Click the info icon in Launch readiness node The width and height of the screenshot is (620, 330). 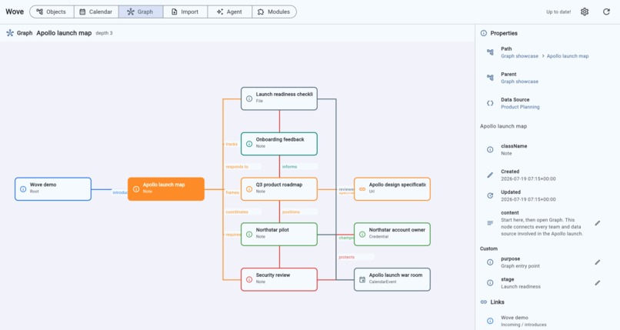pos(249,98)
